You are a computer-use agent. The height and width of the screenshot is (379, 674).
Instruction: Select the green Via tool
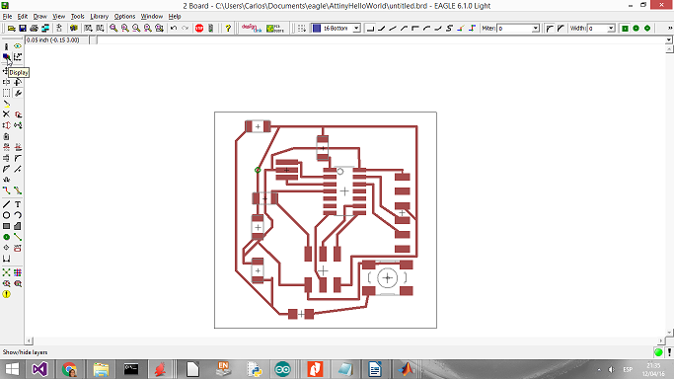[x=7, y=237]
